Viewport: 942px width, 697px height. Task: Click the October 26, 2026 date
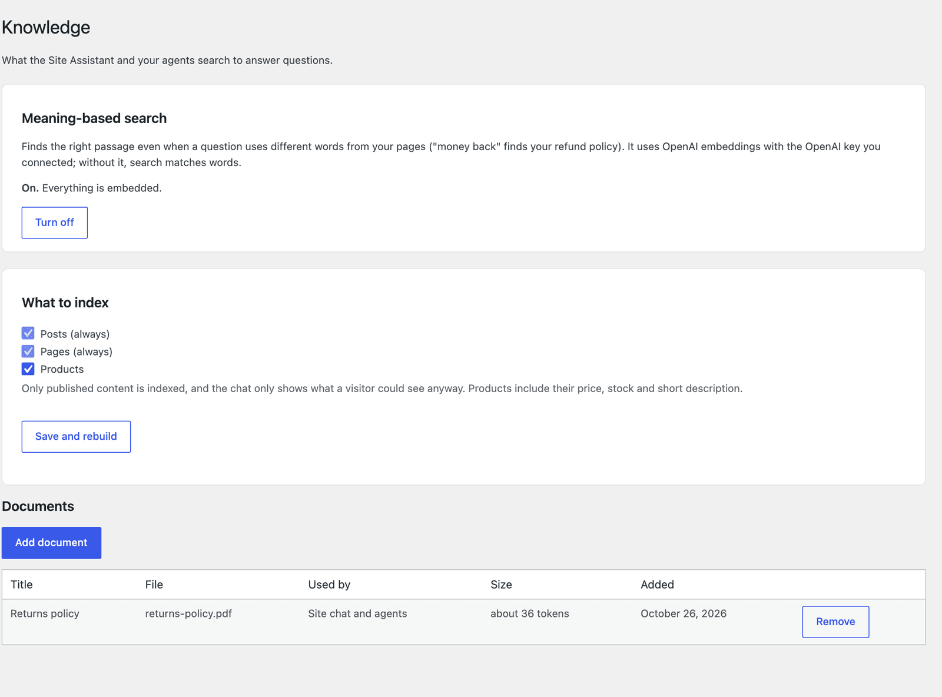coord(684,613)
